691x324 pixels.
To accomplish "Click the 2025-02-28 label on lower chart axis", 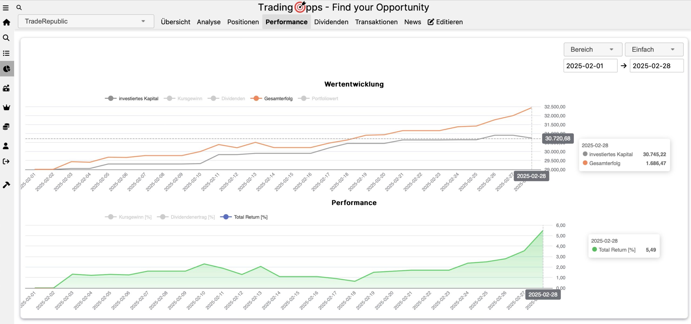I will 543,294.
